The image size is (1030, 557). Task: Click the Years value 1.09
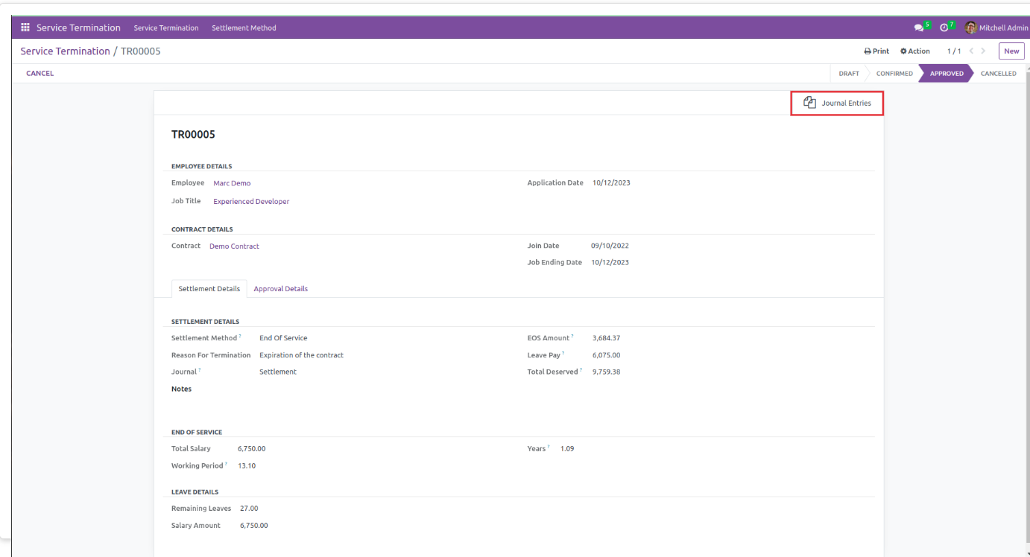[567, 449]
